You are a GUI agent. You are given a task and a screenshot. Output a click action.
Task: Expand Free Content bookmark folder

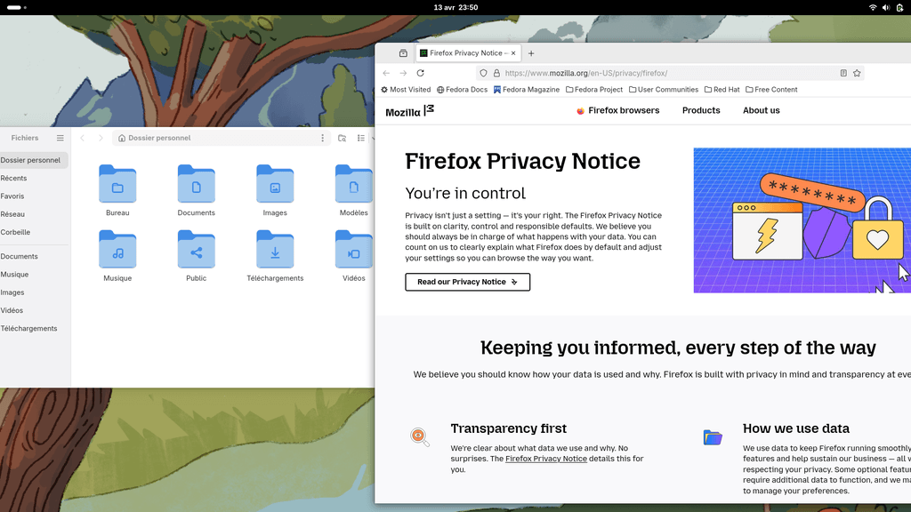[771, 90]
